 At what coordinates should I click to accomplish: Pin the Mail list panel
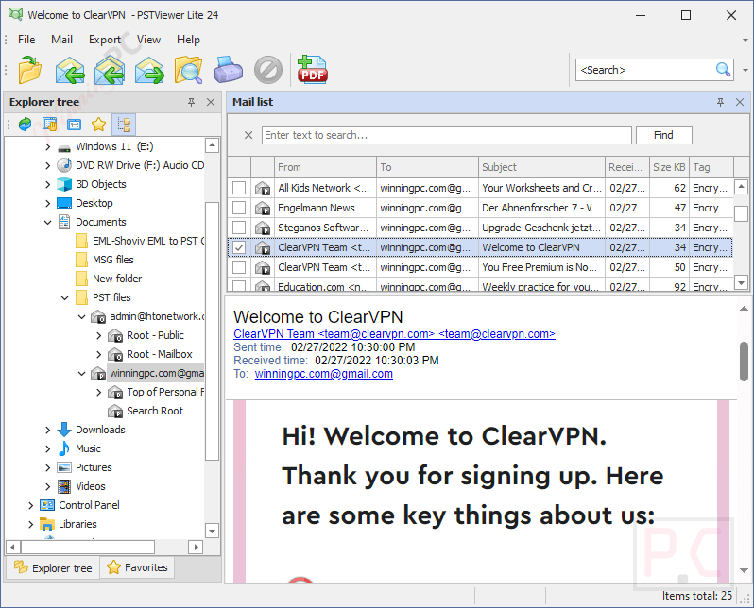[720, 102]
